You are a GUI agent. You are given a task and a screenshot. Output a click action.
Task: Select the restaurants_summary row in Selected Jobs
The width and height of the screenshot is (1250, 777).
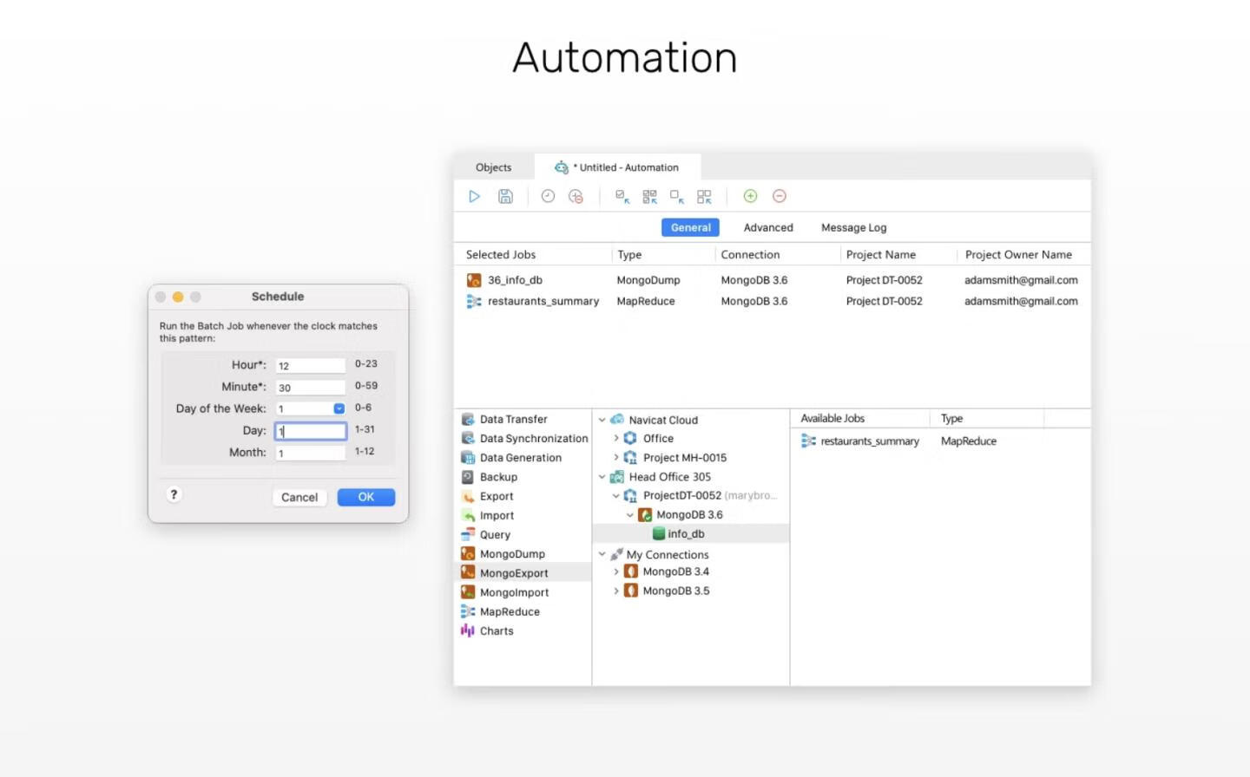(772, 301)
